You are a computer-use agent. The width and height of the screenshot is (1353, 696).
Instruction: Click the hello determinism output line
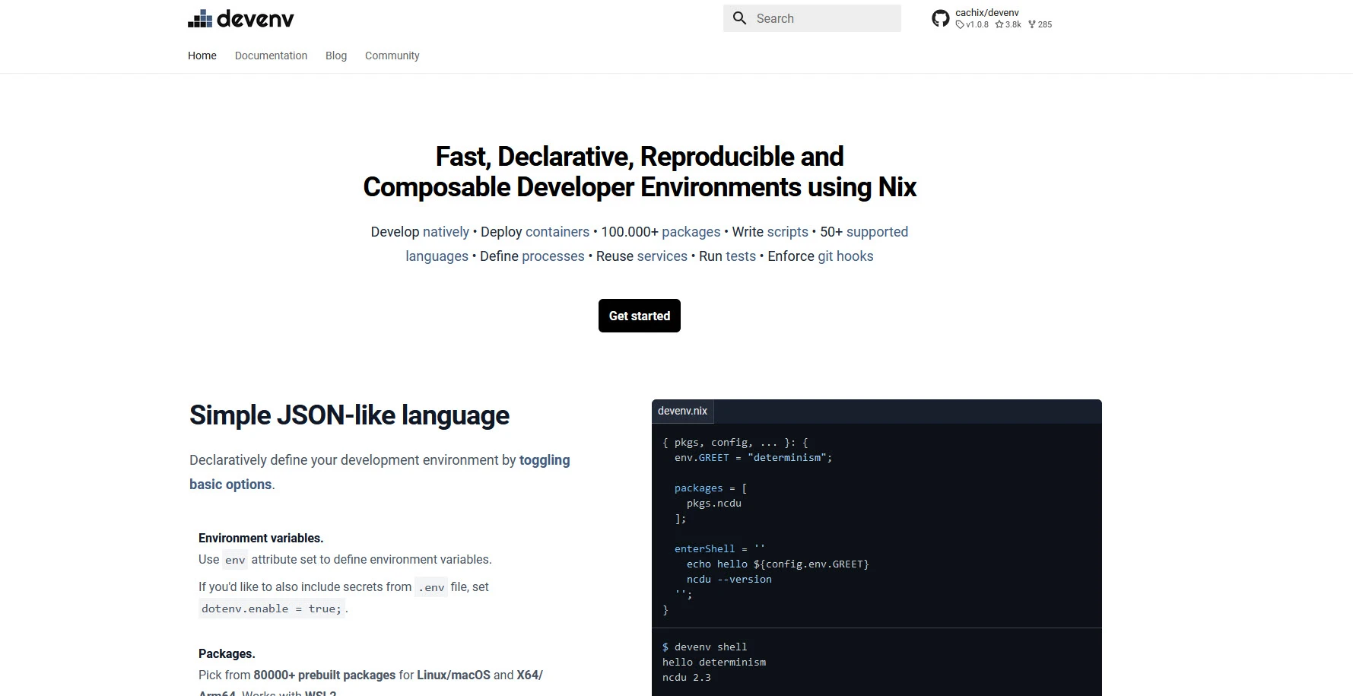pyautogui.click(x=714, y=662)
